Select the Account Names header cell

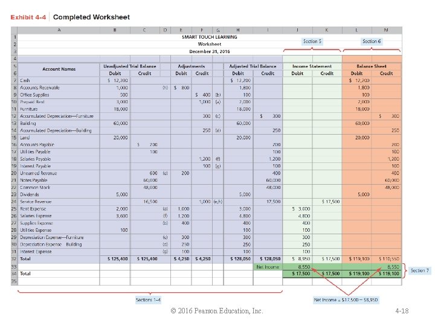click(x=59, y=69)
